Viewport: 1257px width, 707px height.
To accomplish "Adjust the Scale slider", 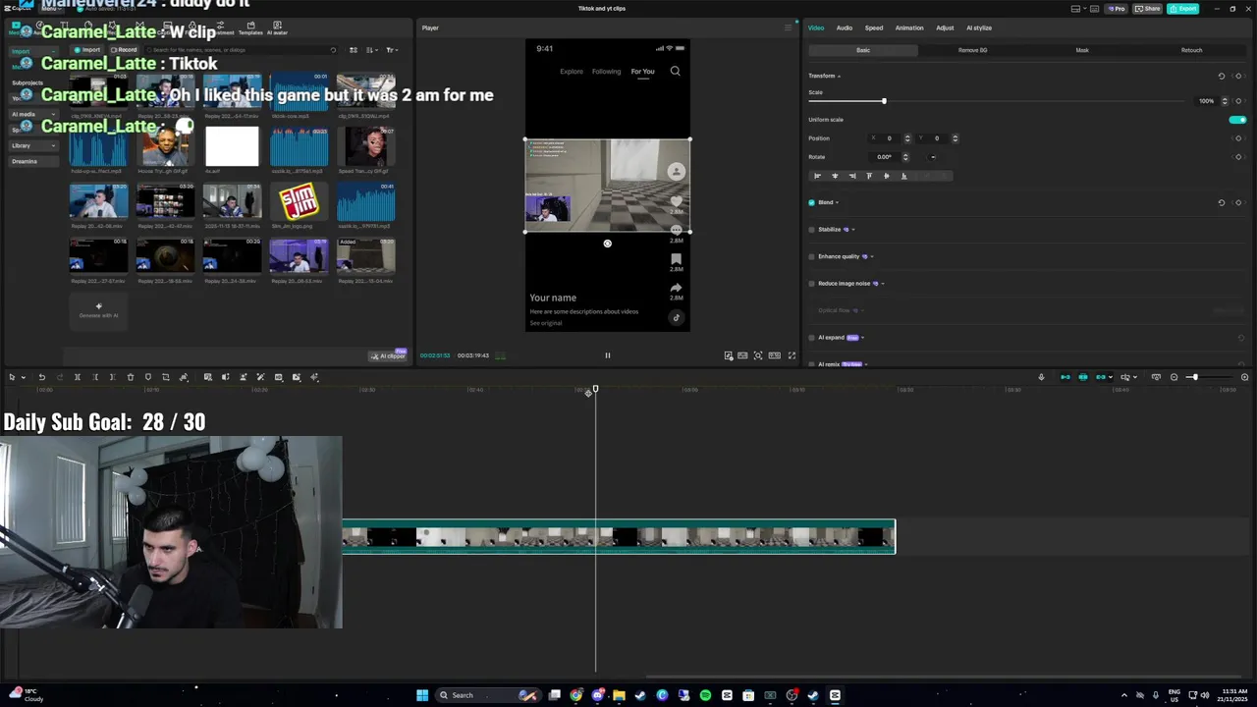I will point(884,101).
